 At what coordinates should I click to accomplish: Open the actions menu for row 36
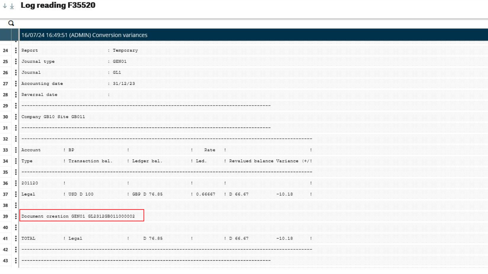pyautogui.click(x=16, y=183)
